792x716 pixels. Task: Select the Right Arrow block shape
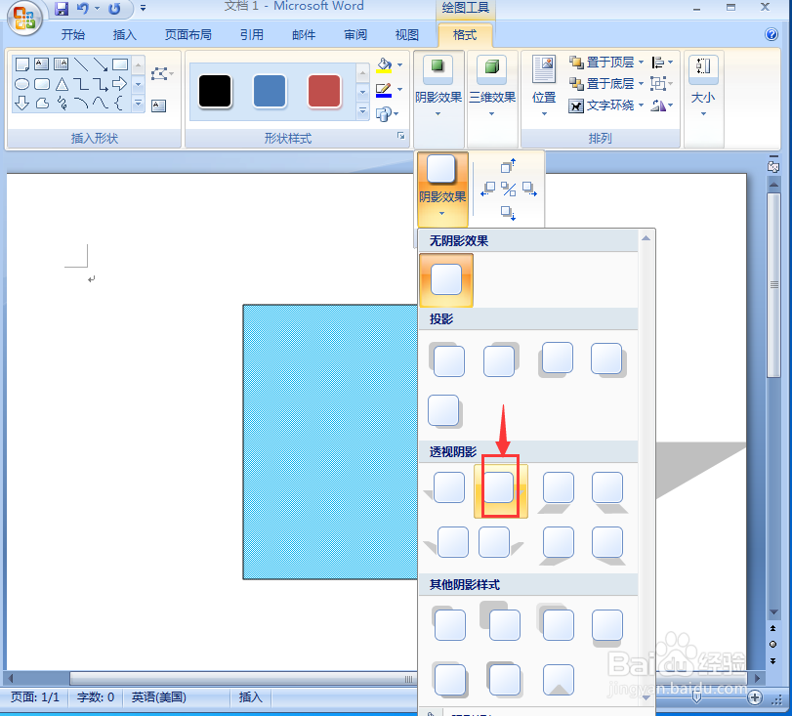click(x=120, y=84)
